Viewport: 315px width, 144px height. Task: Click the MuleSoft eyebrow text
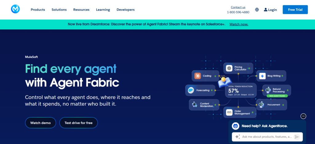pyautogui.click(x=31, y=57)
